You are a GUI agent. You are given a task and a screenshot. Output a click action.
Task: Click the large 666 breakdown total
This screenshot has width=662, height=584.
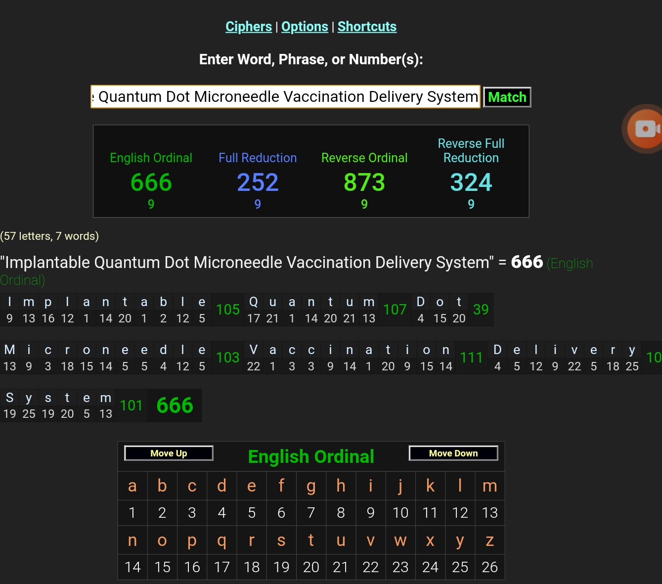(x=175, y=405)
